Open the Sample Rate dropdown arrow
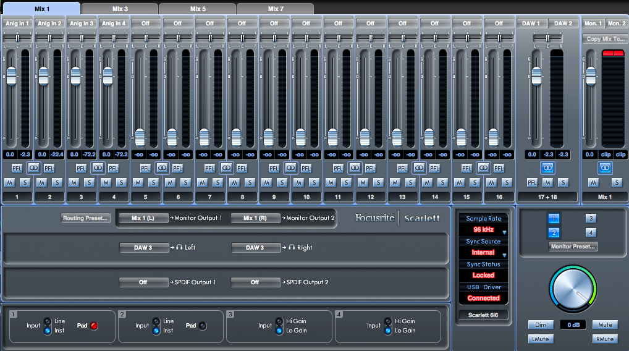Screen dimensions: 629x351 (504, 232)
